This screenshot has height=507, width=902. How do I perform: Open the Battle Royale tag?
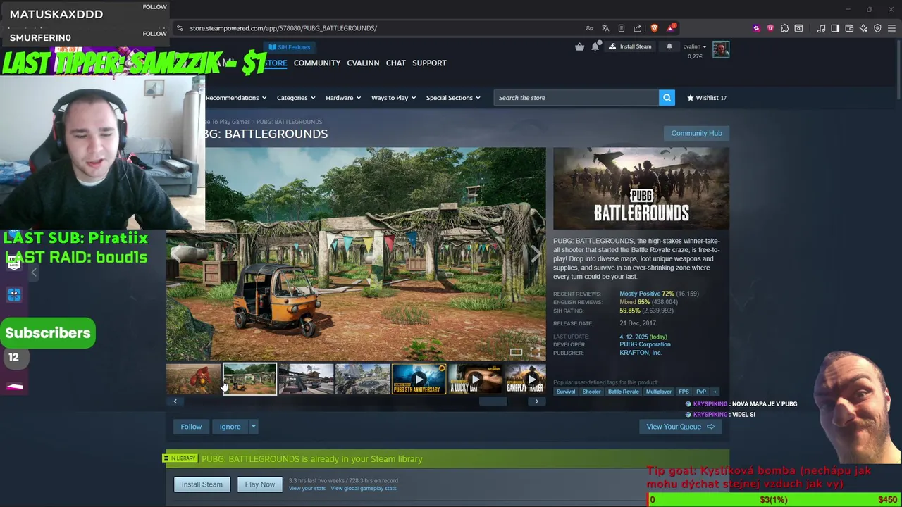(x=623, y=392)
